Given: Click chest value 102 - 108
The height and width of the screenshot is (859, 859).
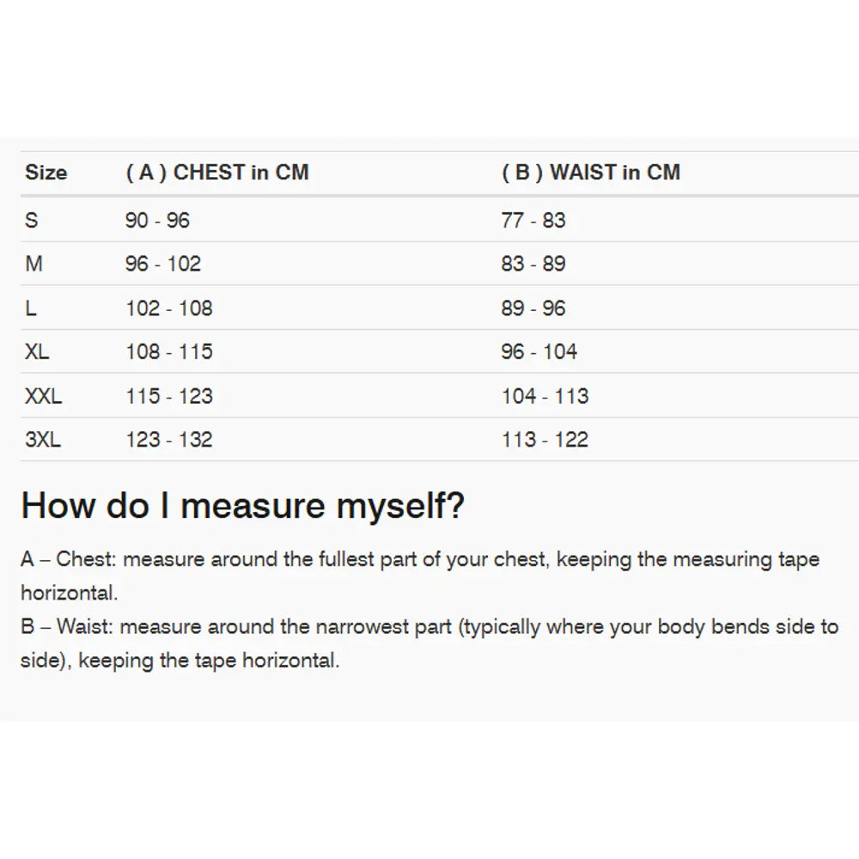Looking at the screenshot, I should [168, 308].
